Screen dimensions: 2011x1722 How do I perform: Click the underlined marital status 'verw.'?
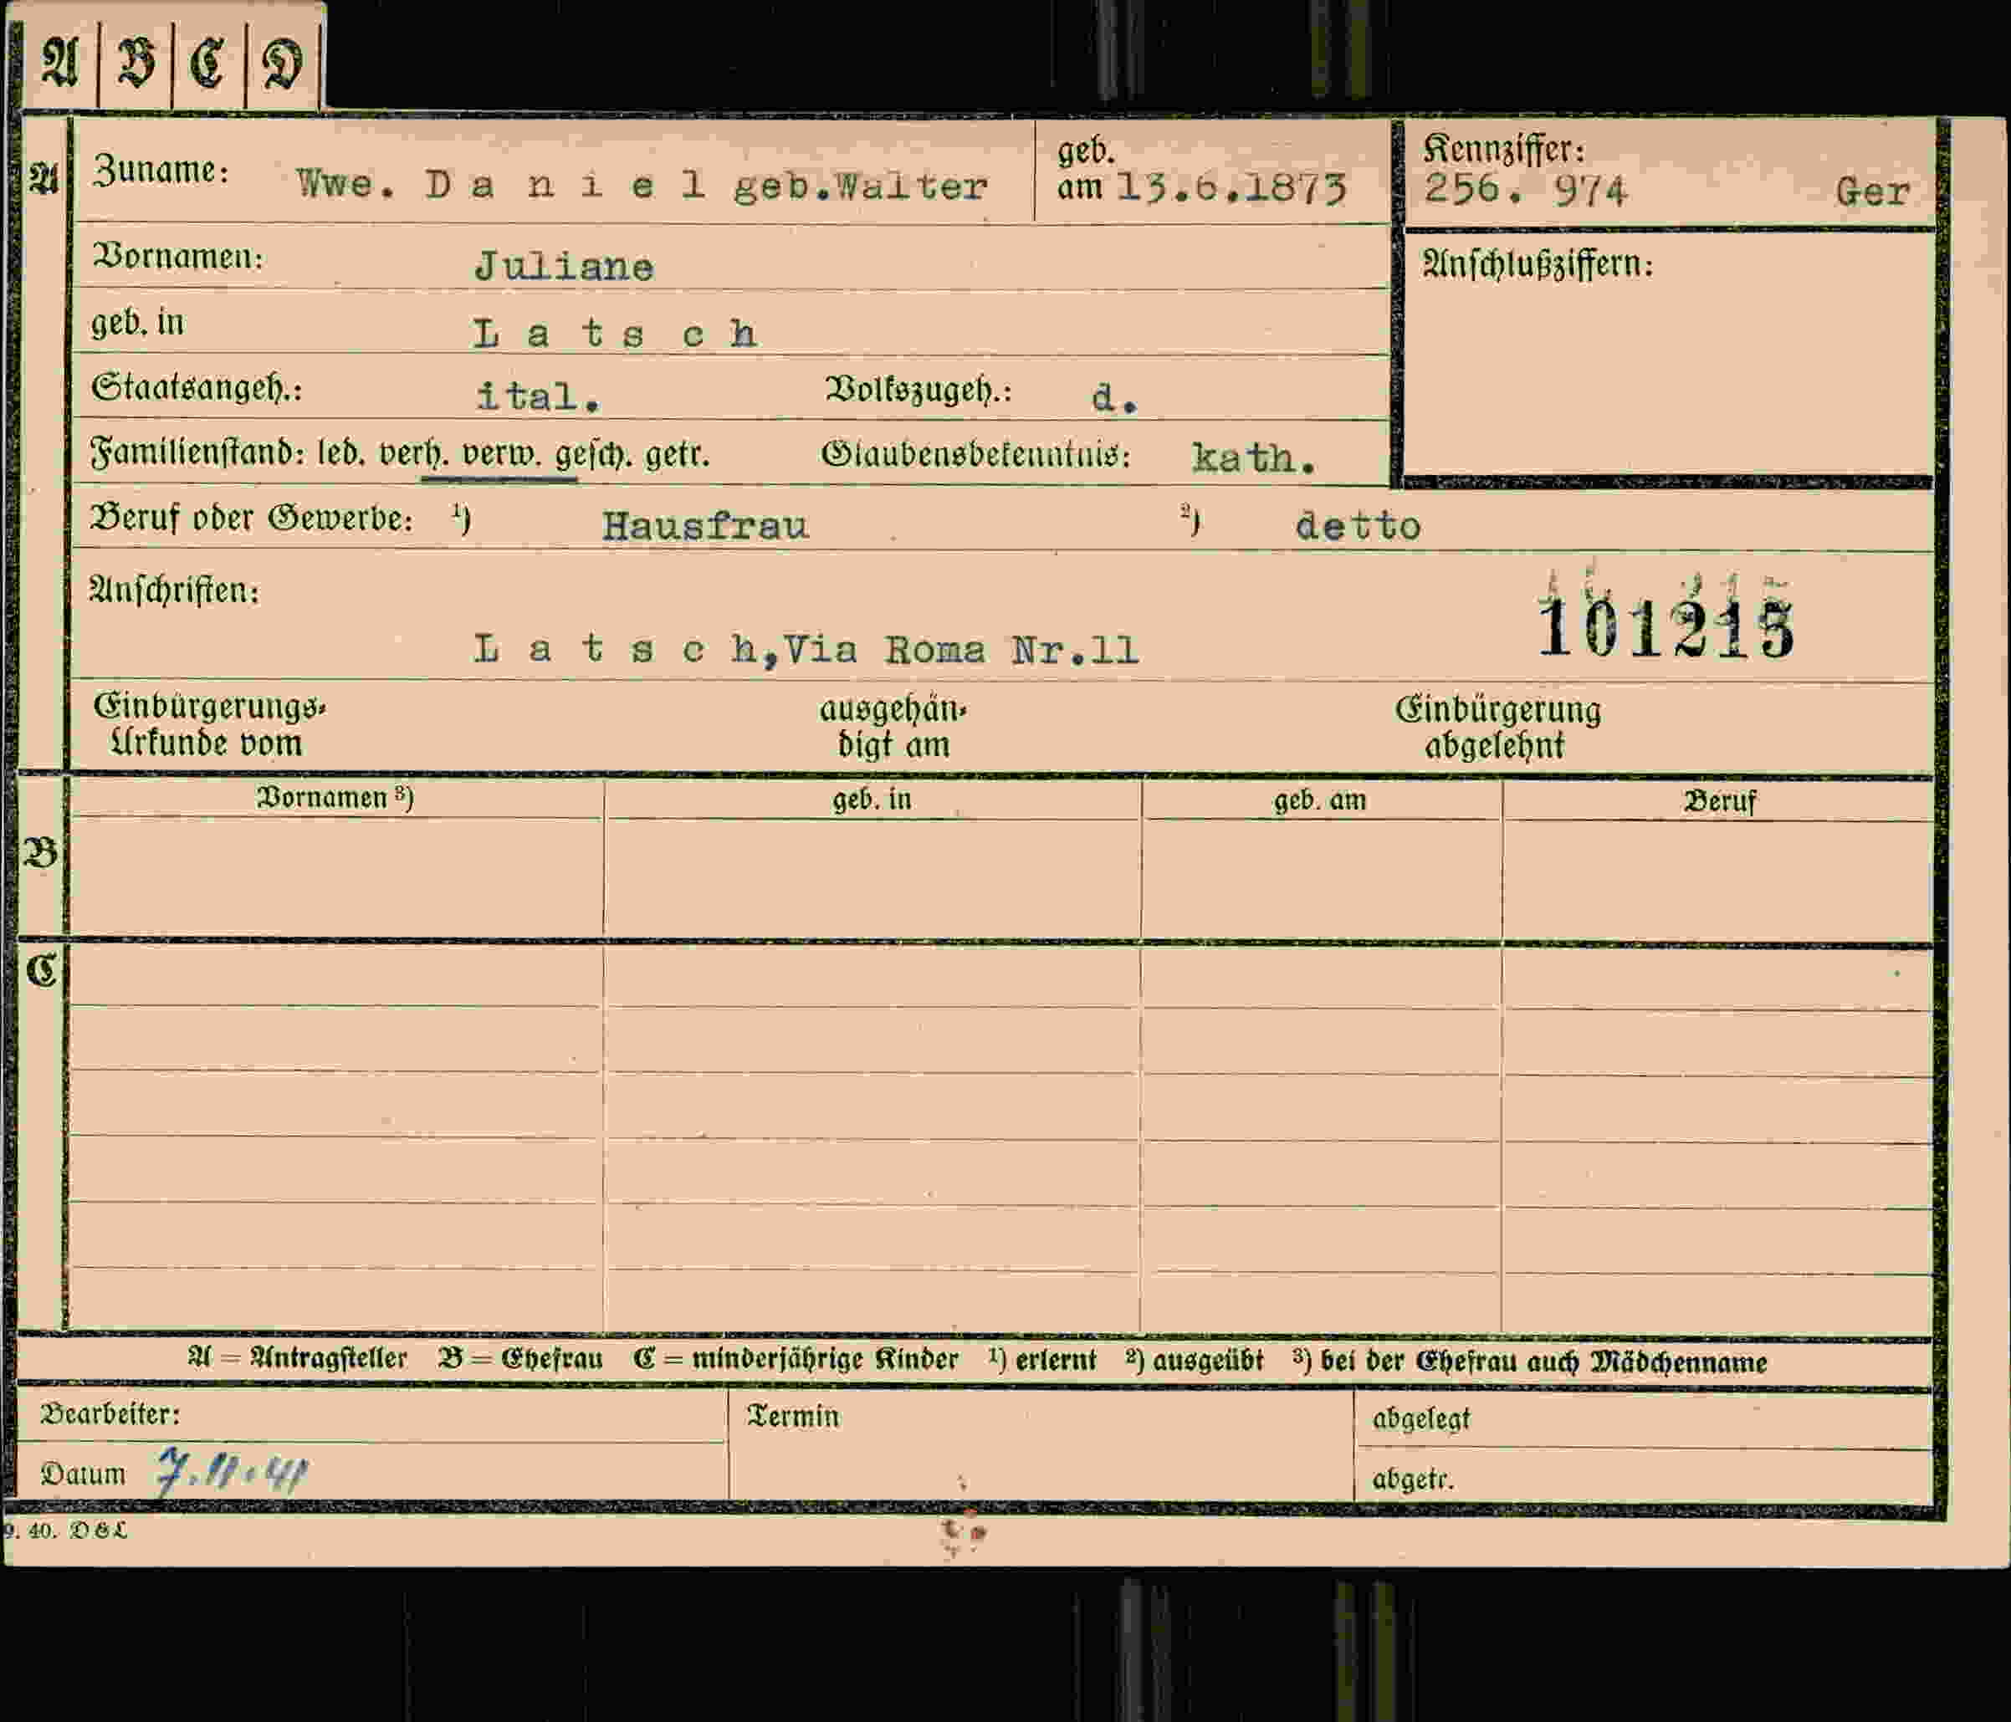500,454
